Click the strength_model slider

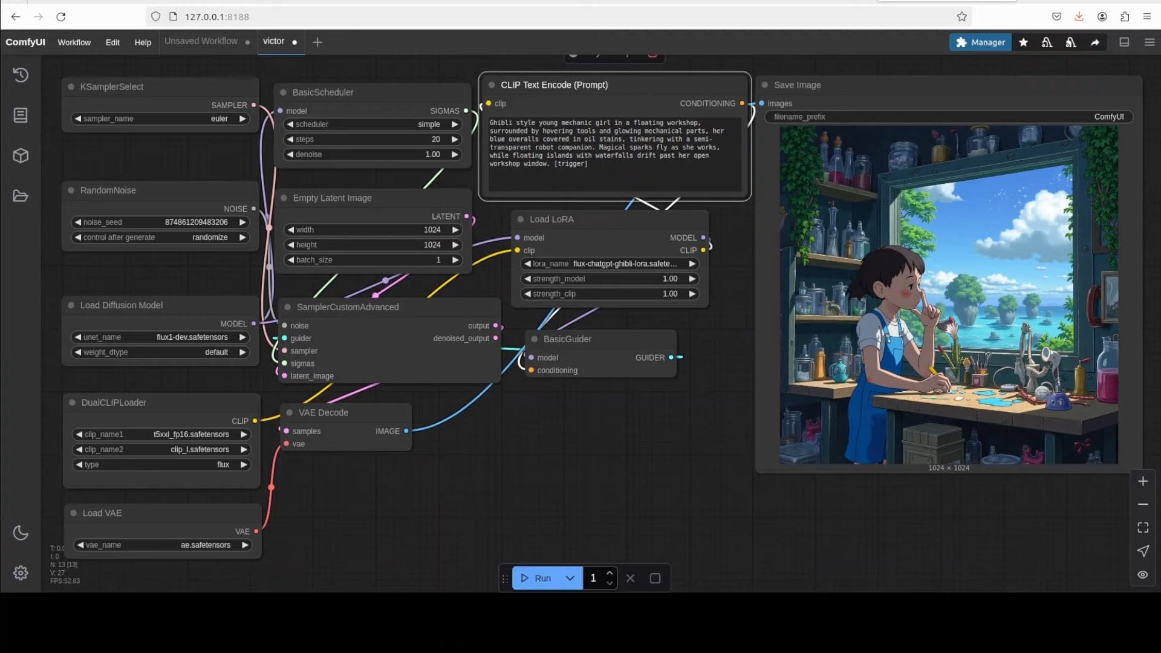click(610, 279)
